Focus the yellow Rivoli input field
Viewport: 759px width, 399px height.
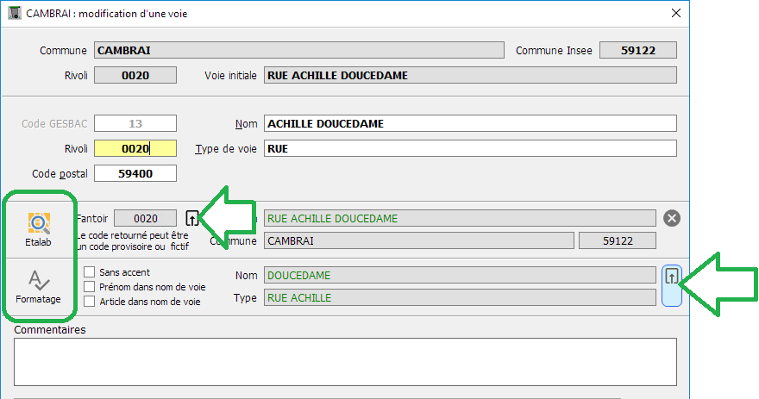pyautogui.click(x=135, y=148)
